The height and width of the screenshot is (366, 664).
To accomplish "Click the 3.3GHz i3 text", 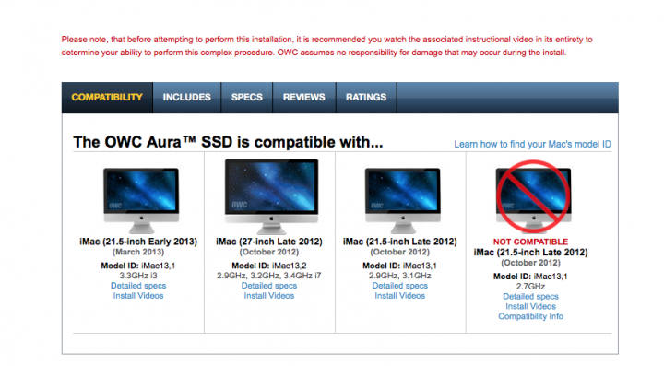I will click(x=138, y=276).
